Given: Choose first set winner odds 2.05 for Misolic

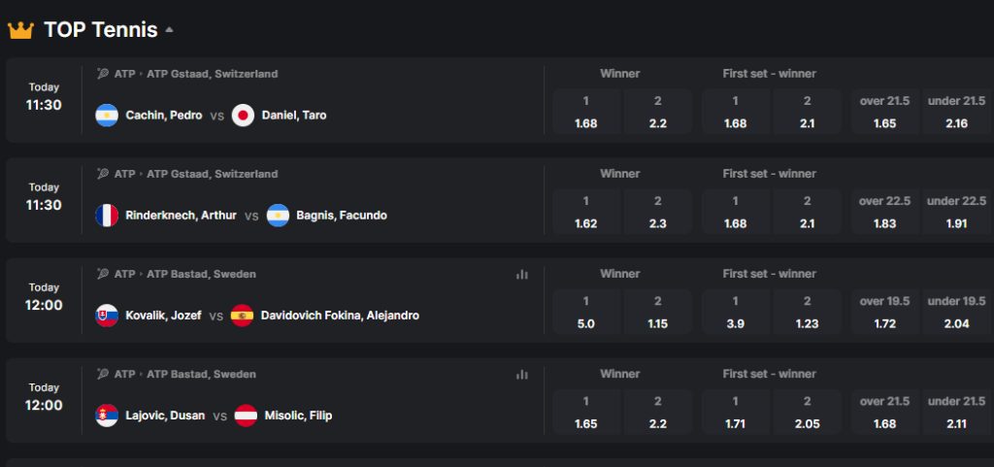Looking at the screenshot, I should tap(807, 413).
